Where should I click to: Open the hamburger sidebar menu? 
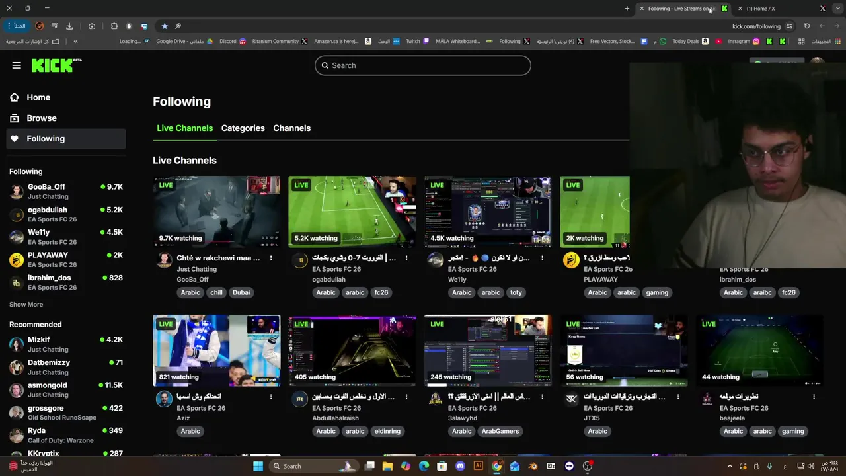pyautogui.click(x=17, y=65)
